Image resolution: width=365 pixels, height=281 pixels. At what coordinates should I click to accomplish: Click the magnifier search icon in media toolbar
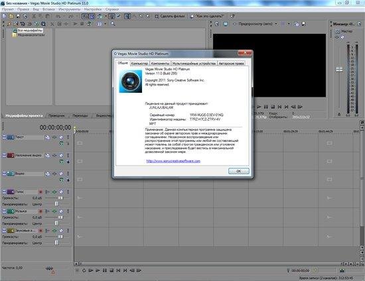pyautogui.click(x=113, y=24)
